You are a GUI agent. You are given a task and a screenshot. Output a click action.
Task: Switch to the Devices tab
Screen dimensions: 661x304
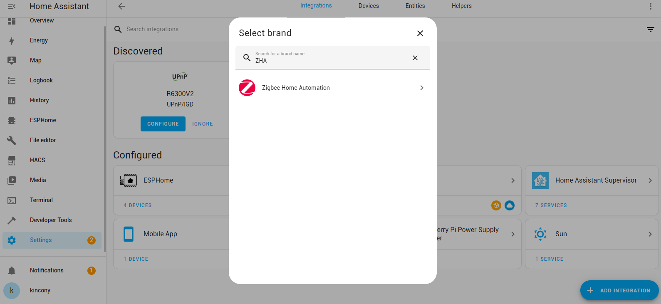[x=369, y=6]
